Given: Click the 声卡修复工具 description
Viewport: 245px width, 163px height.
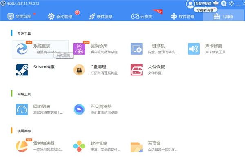Looking at the screenshot, I should [215, 52].
